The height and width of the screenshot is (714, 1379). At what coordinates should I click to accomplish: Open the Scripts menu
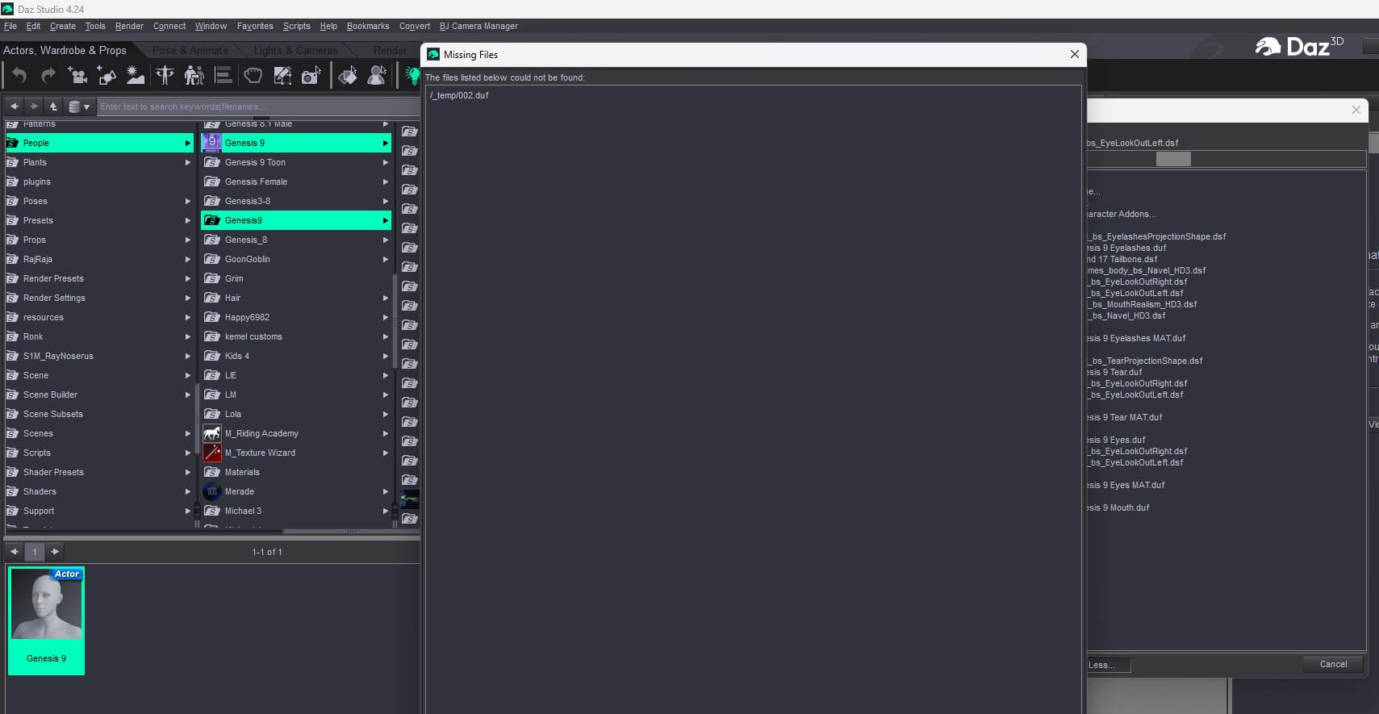[297, 26]
